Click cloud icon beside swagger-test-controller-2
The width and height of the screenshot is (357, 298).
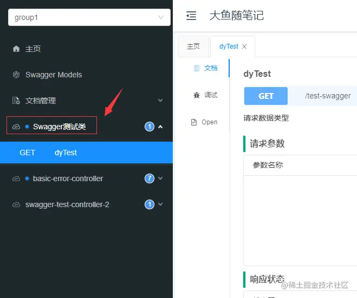(x=16, y=204)
